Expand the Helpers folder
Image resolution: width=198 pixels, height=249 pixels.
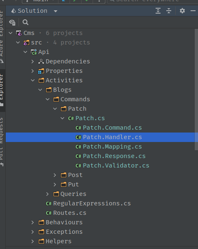(x=33, y=241)
